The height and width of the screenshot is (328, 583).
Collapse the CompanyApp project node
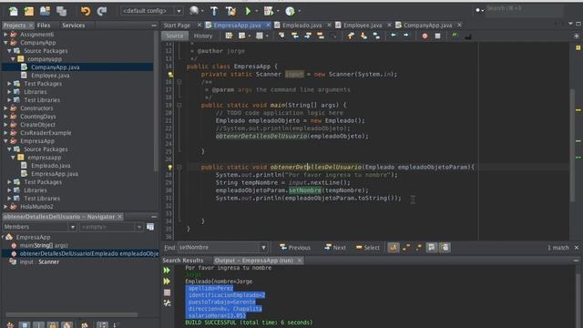click(x=5, y=43)
